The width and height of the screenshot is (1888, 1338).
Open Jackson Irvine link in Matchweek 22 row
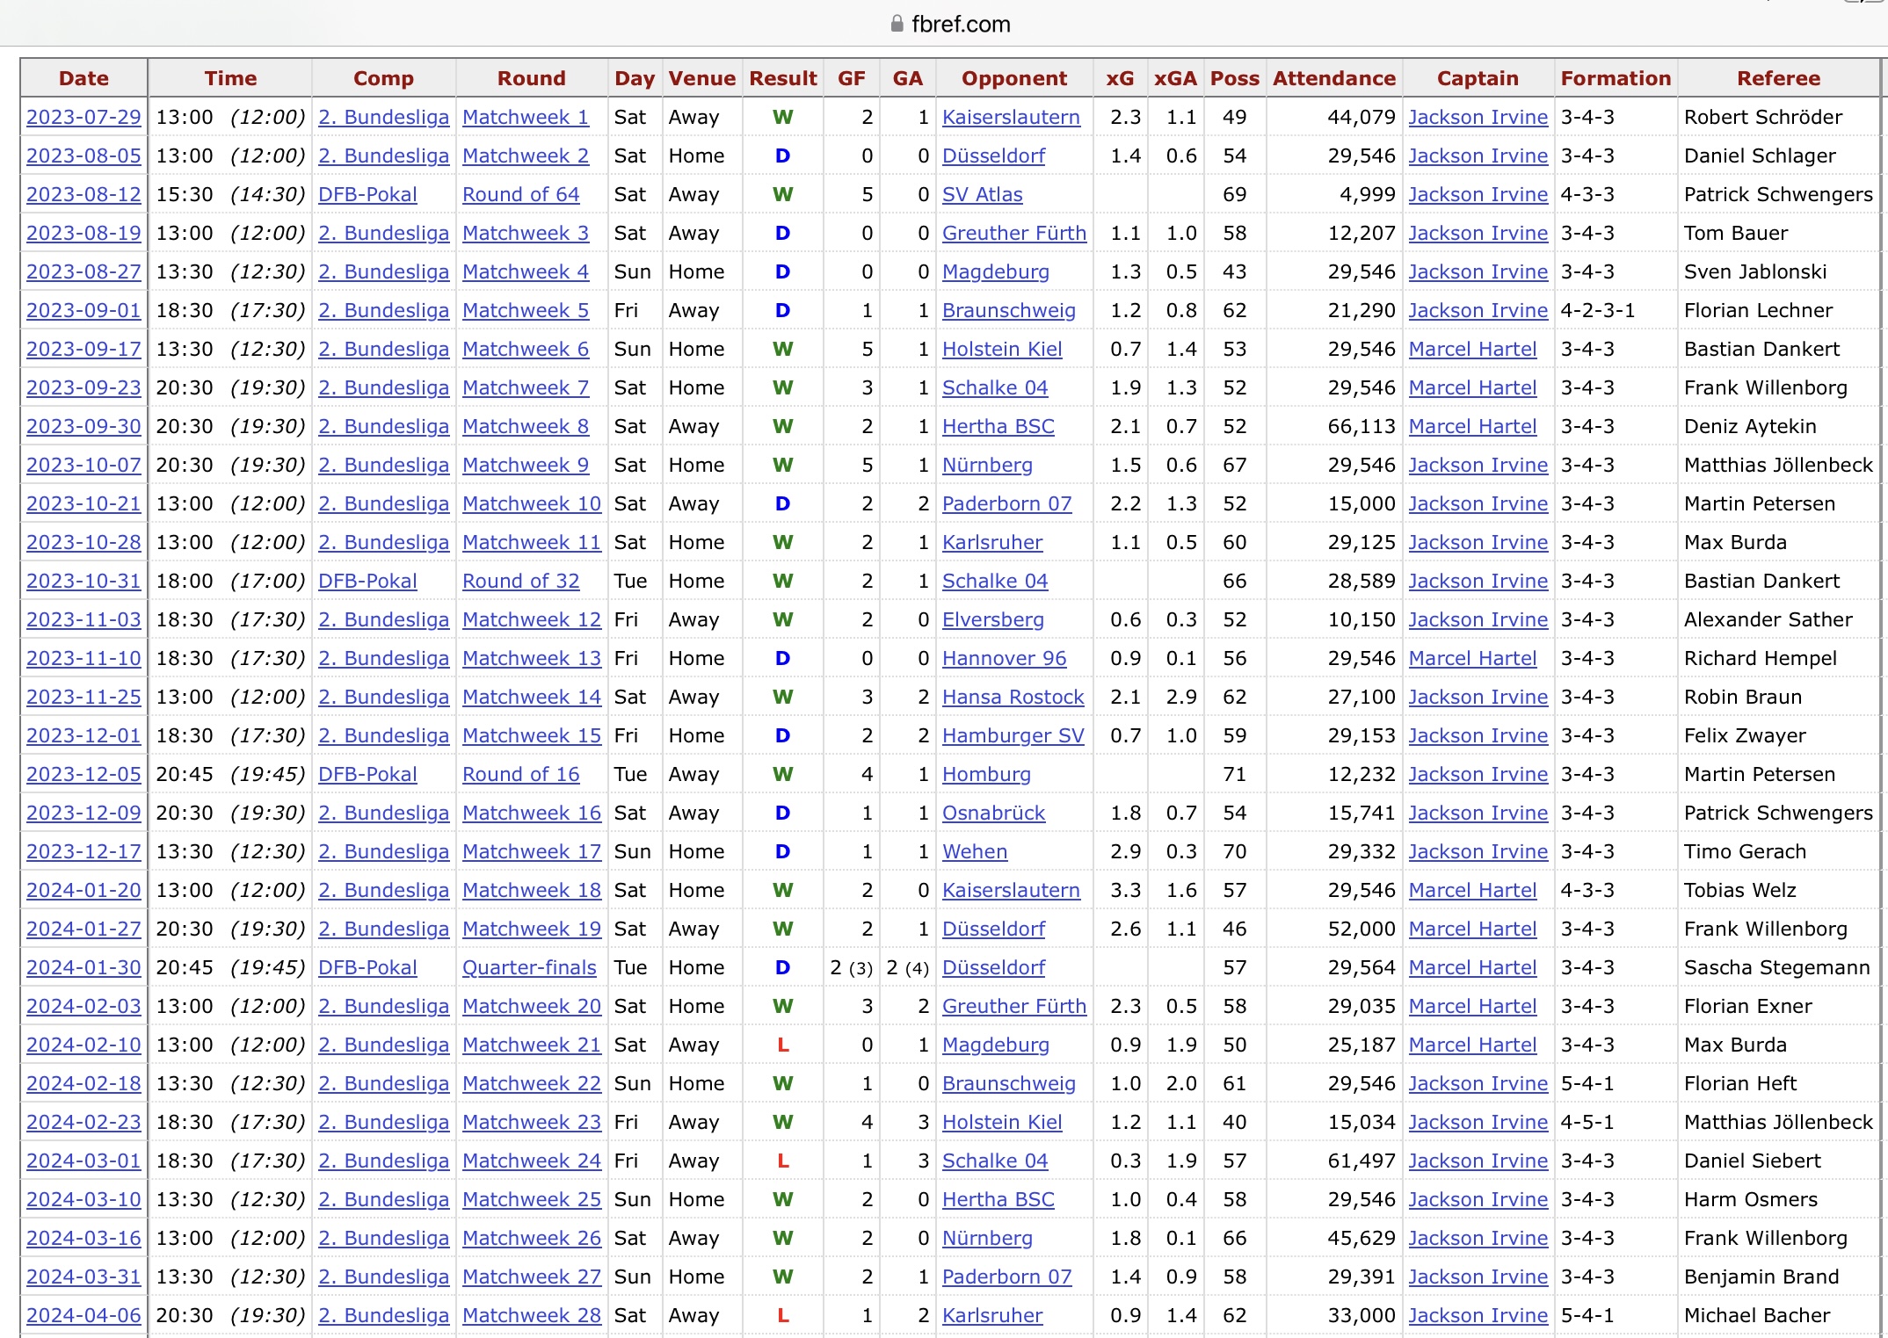coord(1478,1083)
